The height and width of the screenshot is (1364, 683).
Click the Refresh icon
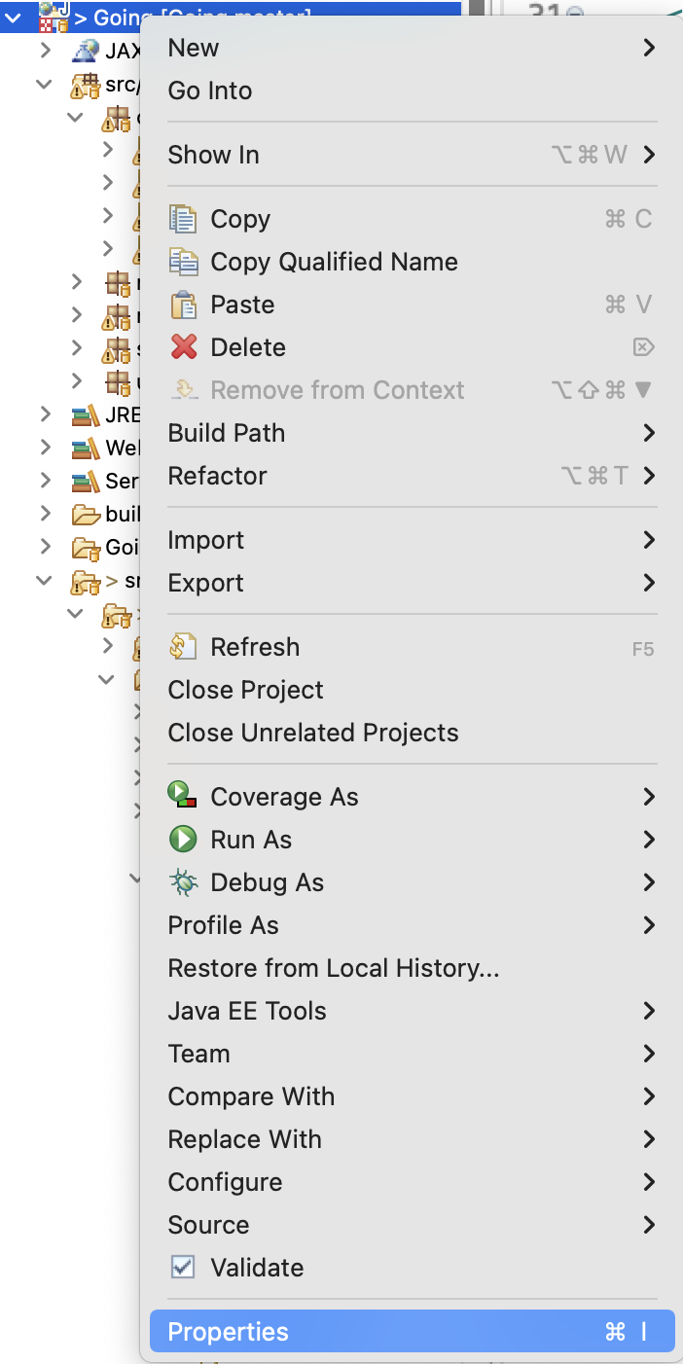point(183,647)
